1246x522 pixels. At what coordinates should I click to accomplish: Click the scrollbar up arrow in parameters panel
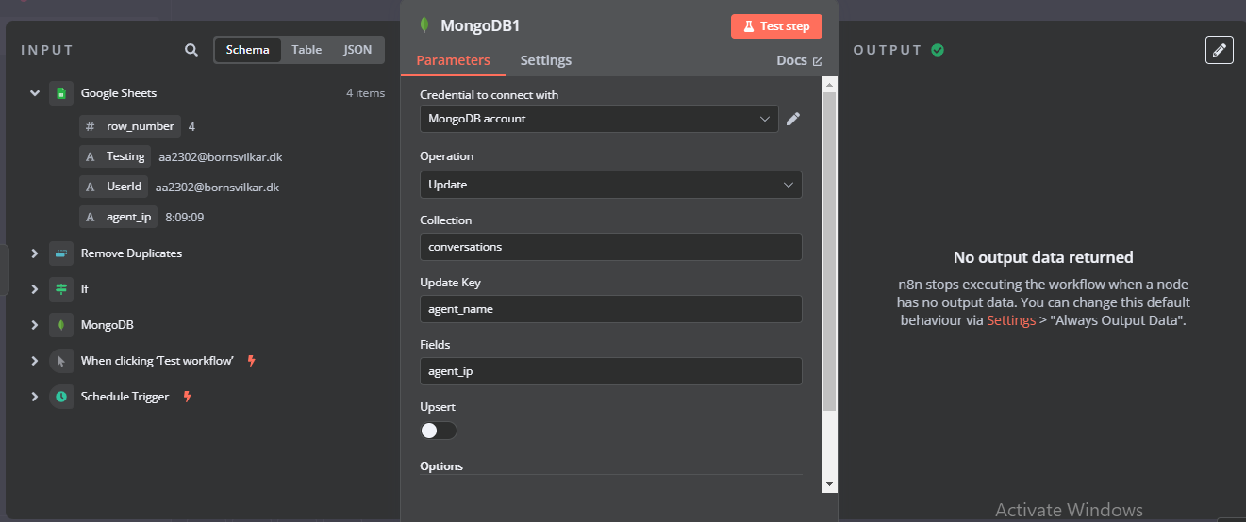pos(829,86)
